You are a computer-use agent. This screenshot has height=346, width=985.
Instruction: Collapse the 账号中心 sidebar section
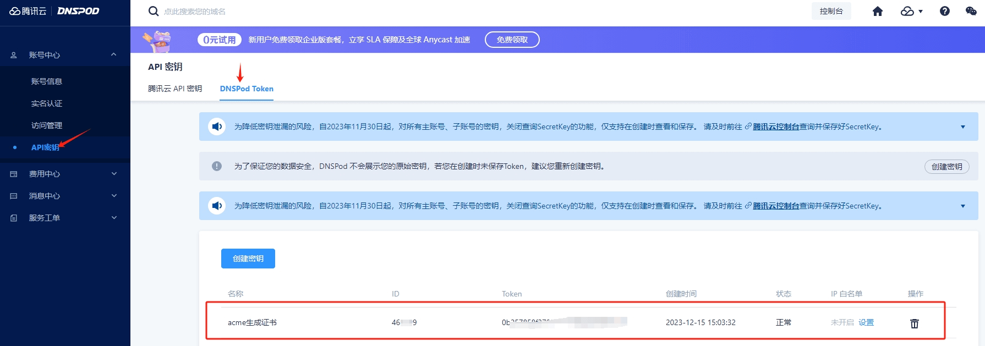(x=114, y=54)
